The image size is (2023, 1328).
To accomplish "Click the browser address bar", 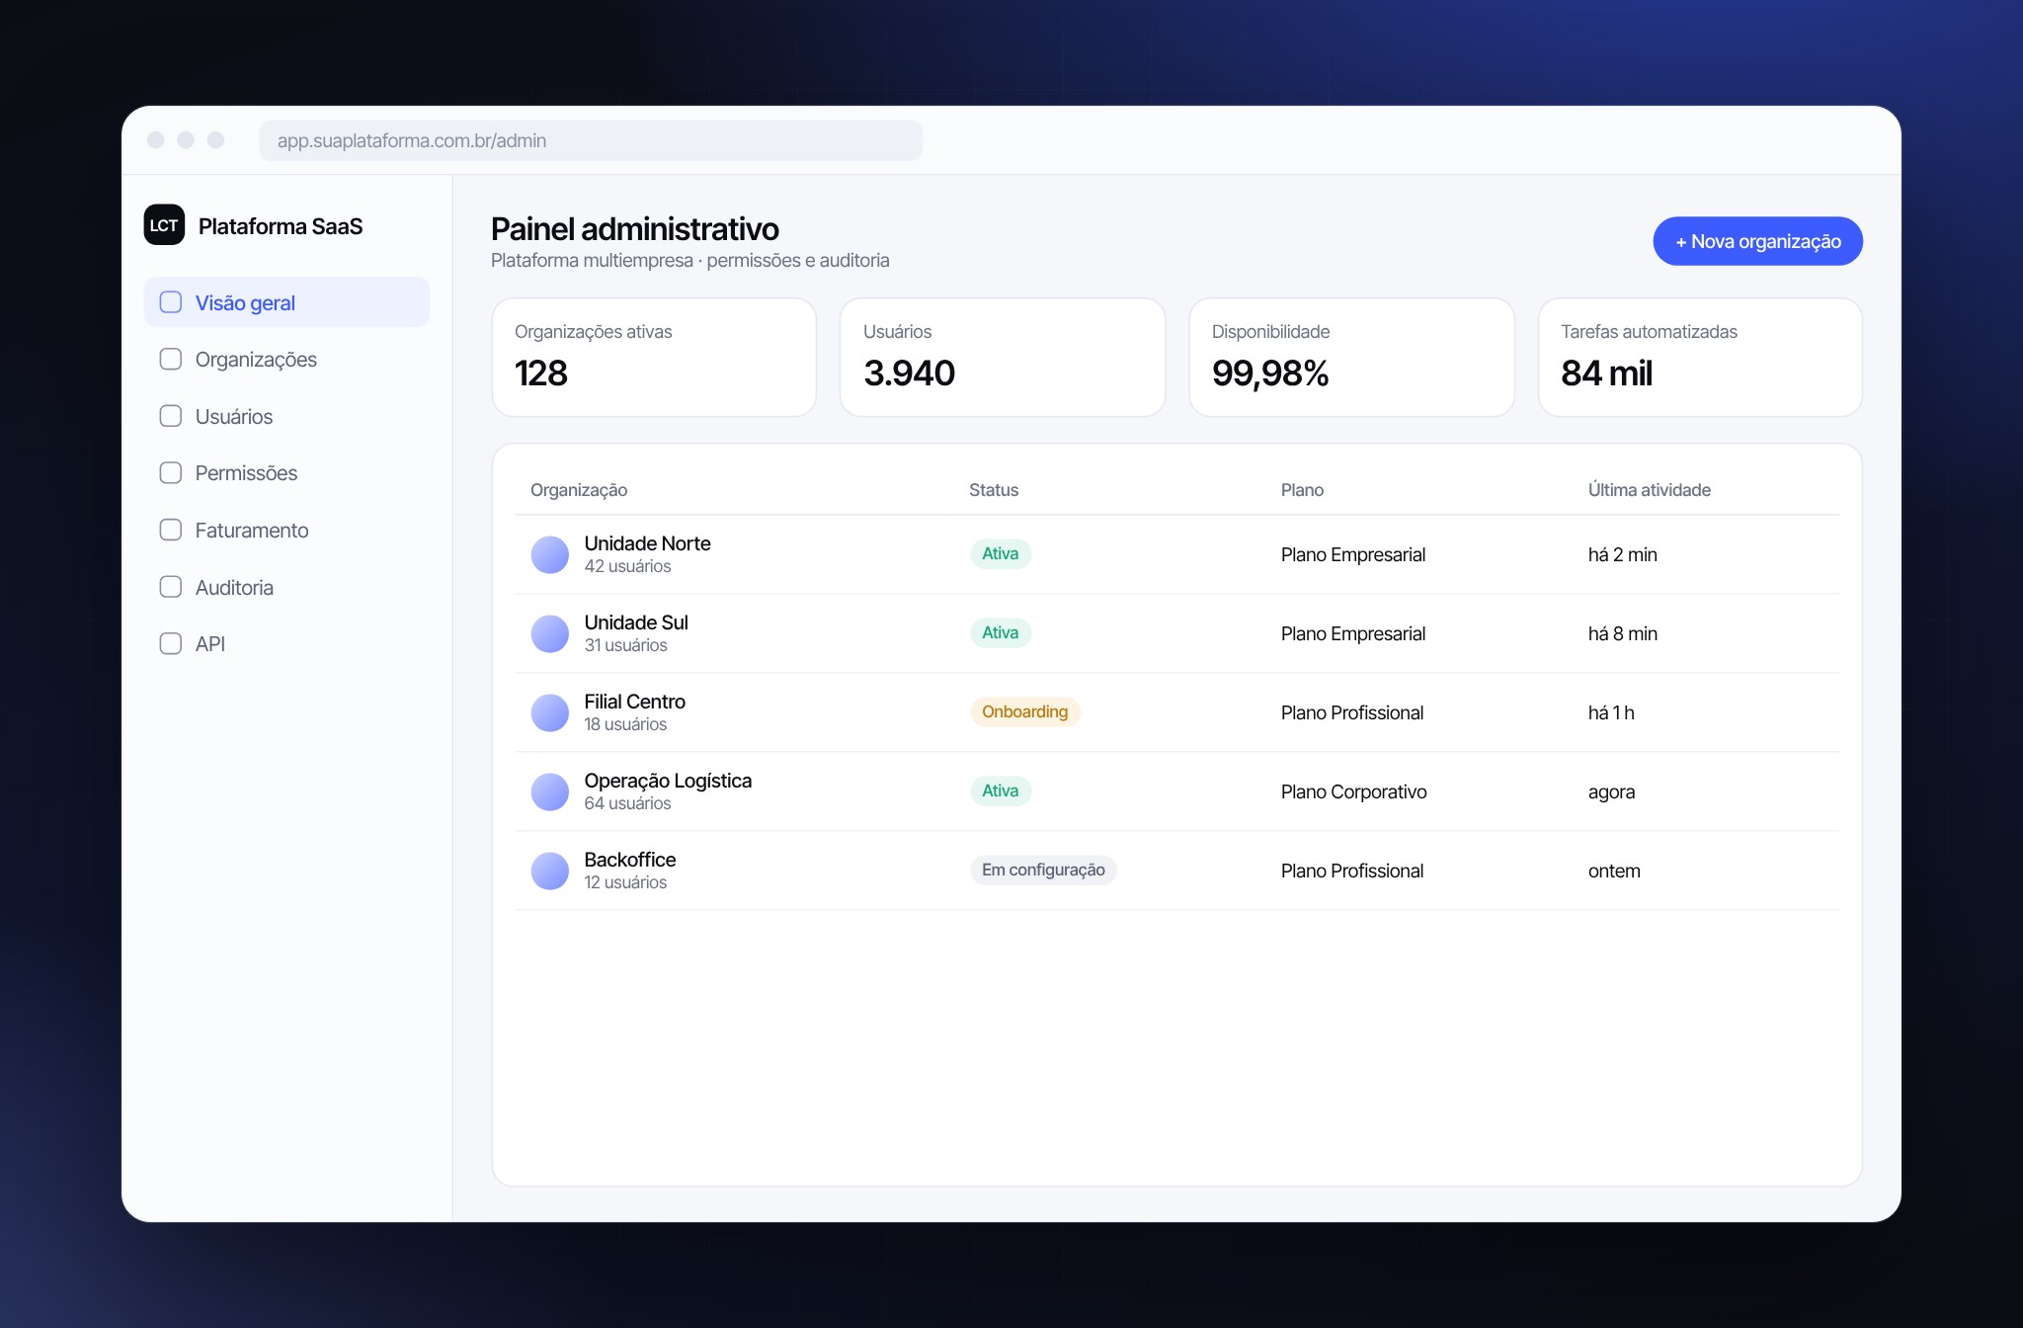I will [591, 140].
